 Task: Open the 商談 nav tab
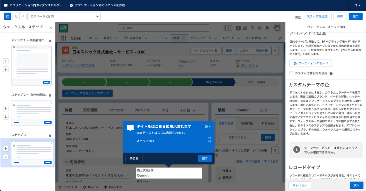tap(176, 38)
